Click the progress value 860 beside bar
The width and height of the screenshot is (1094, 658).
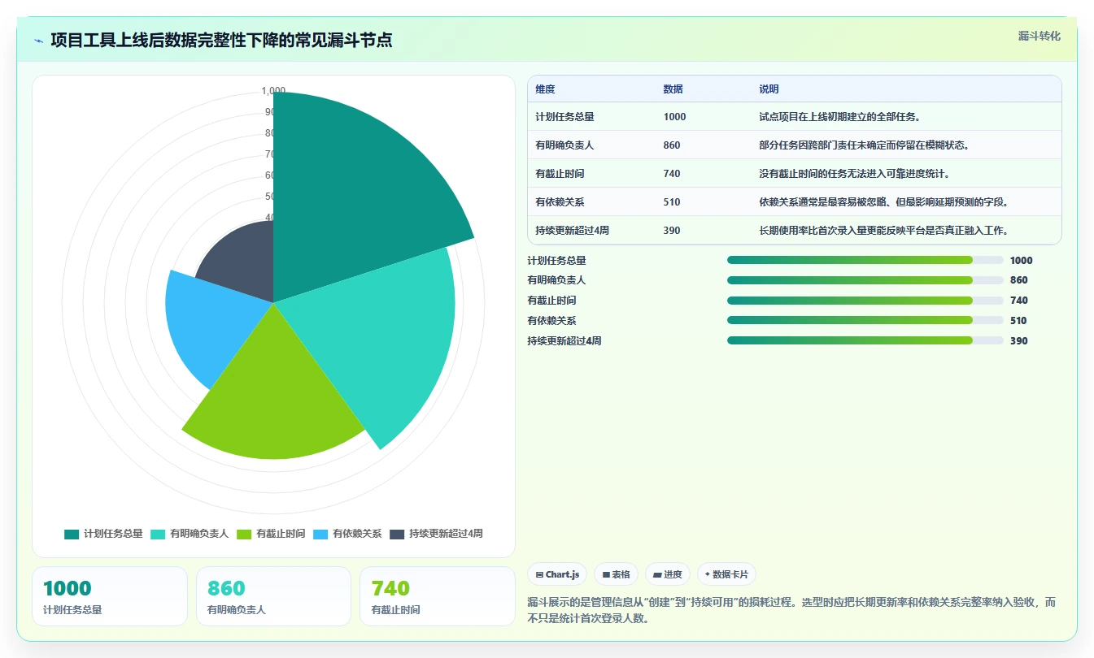pyautogui.click(x=1018, y=280)
